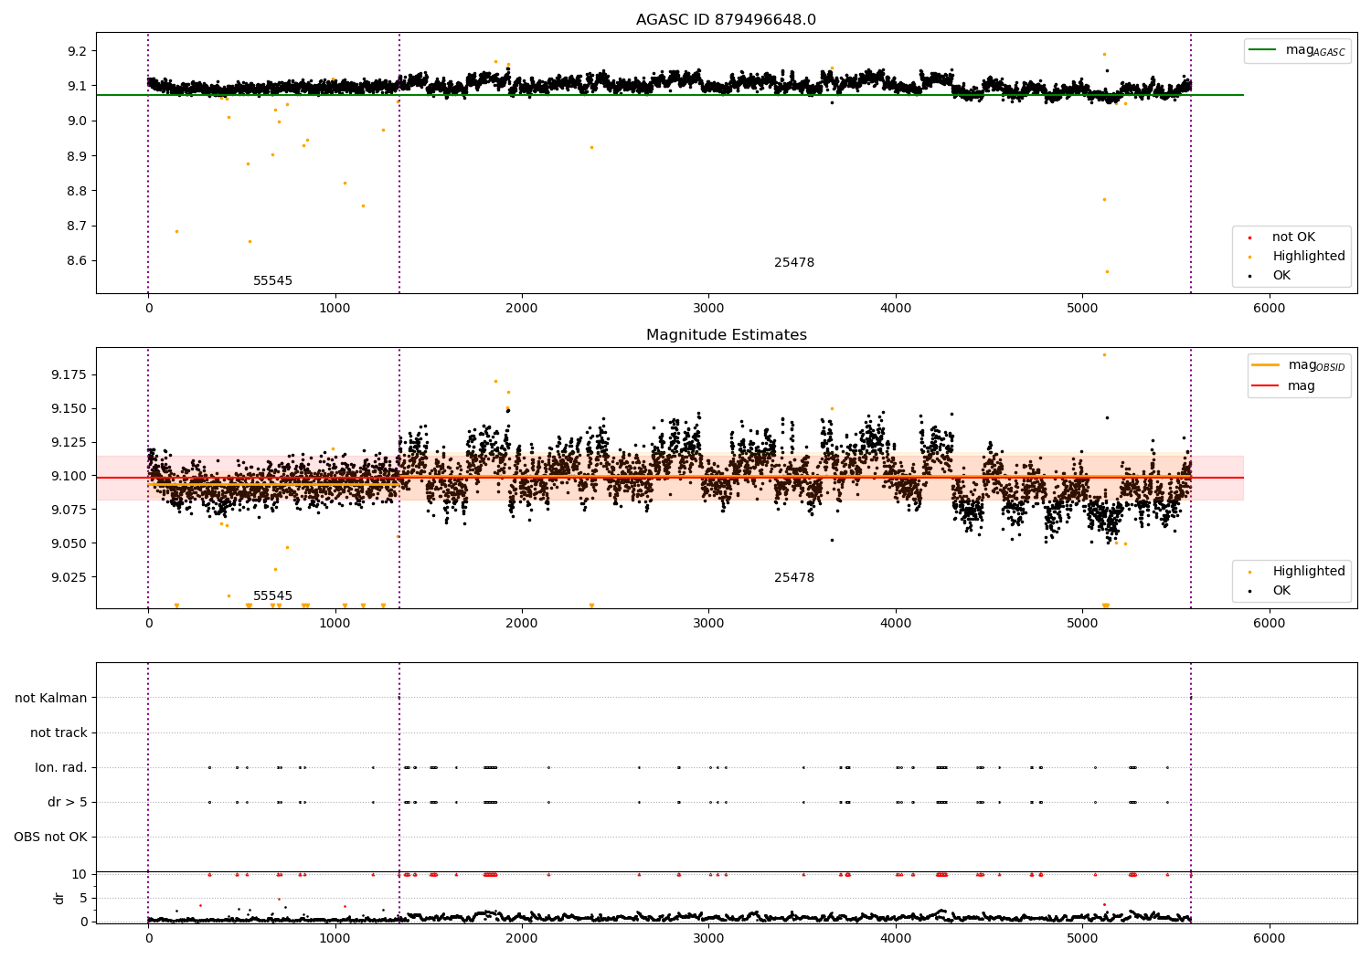Click the '55545' obsid label in the top plot

point(272,281)
